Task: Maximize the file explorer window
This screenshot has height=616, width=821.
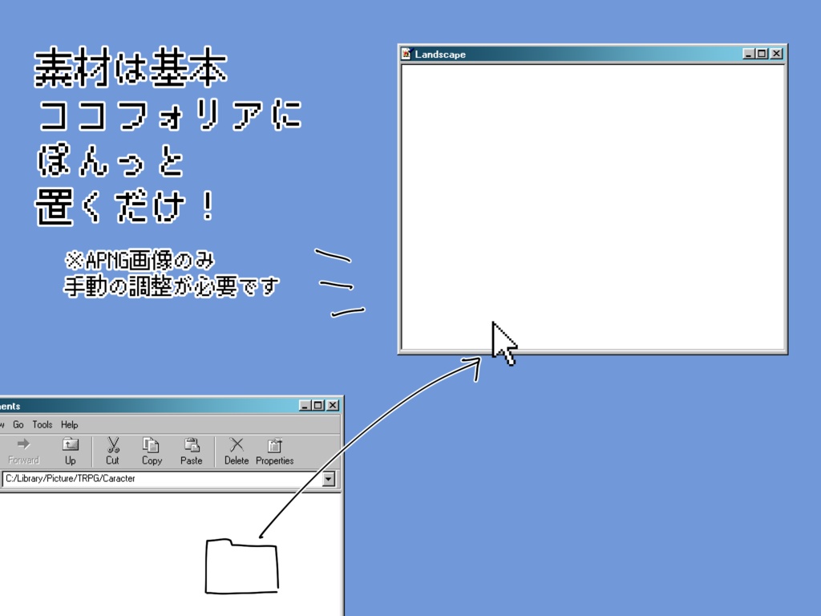Action: click(x=317, y=405)
